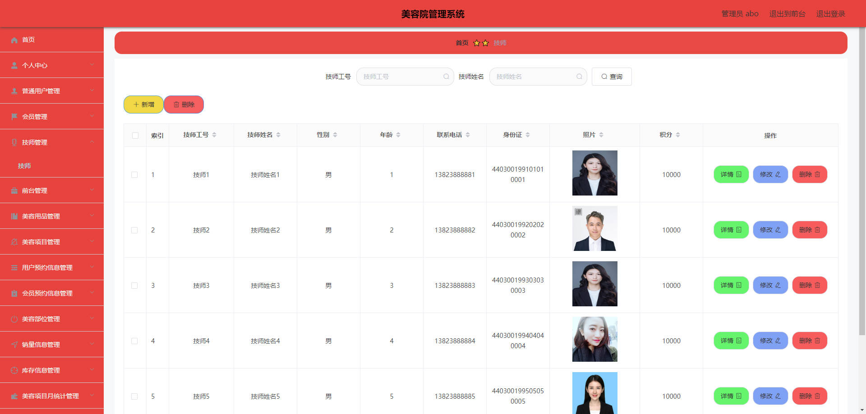866x414 pixels.
Task: Sort table by 联系电话 column
Action: pos(468,135)
